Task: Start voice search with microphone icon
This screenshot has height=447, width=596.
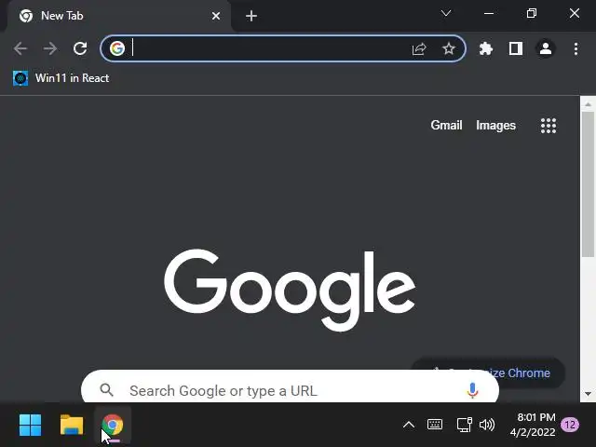Action: (x=472, y=390)
